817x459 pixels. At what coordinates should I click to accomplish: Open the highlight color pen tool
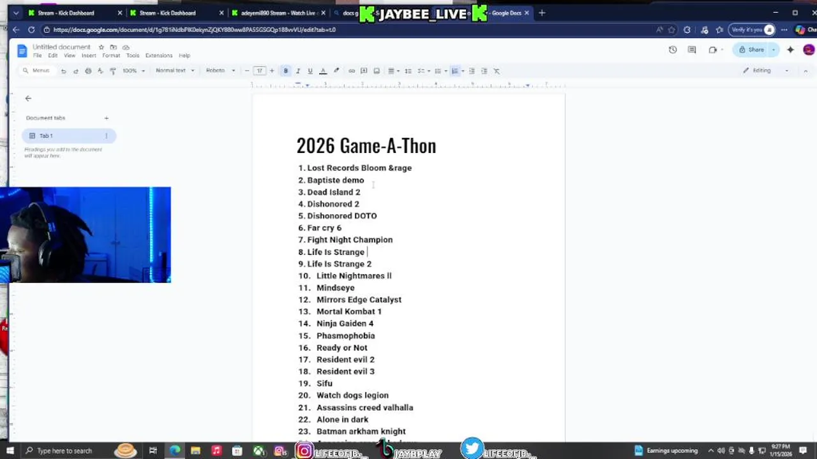pyautogui.click(x=336, y=71)
